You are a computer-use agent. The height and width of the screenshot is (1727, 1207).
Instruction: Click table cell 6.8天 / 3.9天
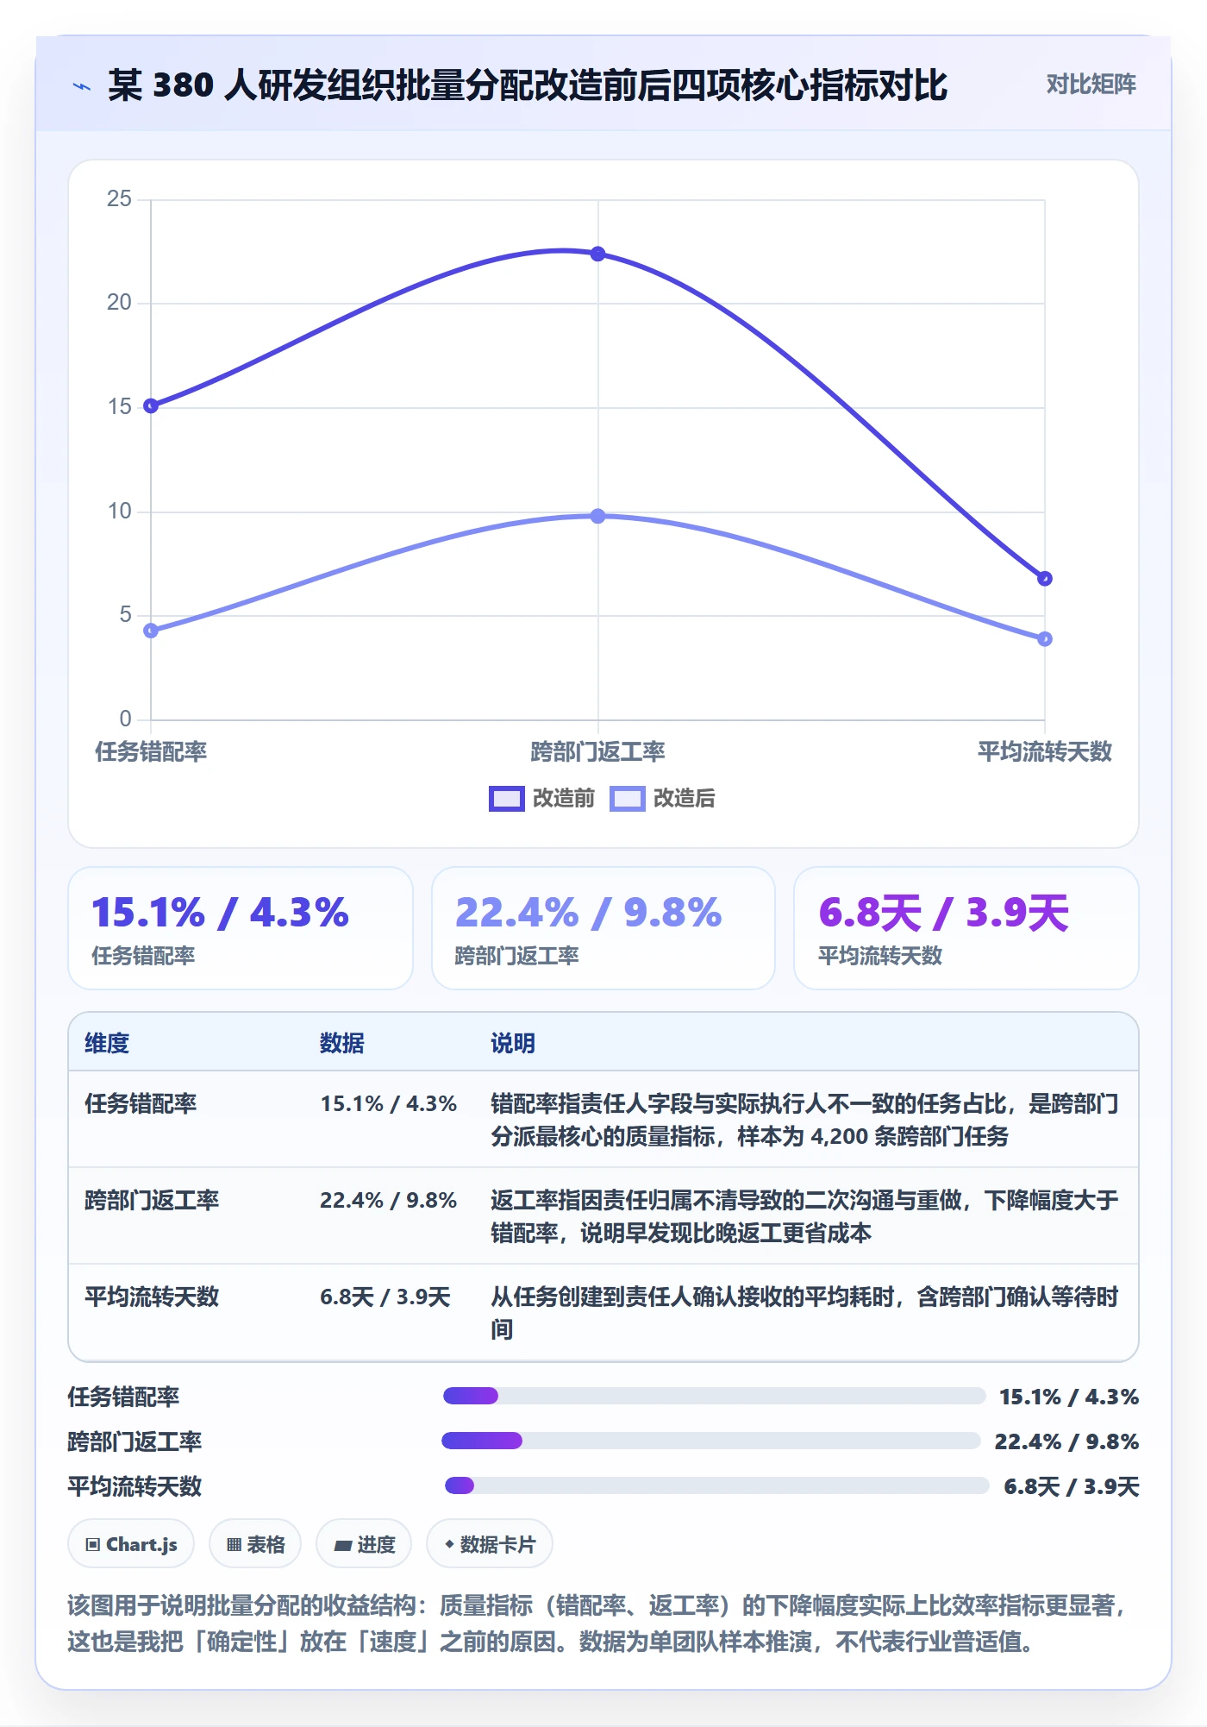385,1297
